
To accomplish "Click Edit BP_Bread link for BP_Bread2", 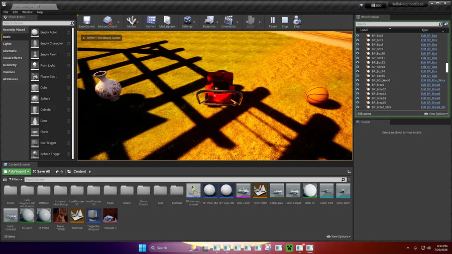I will click(x=430, y=89).
